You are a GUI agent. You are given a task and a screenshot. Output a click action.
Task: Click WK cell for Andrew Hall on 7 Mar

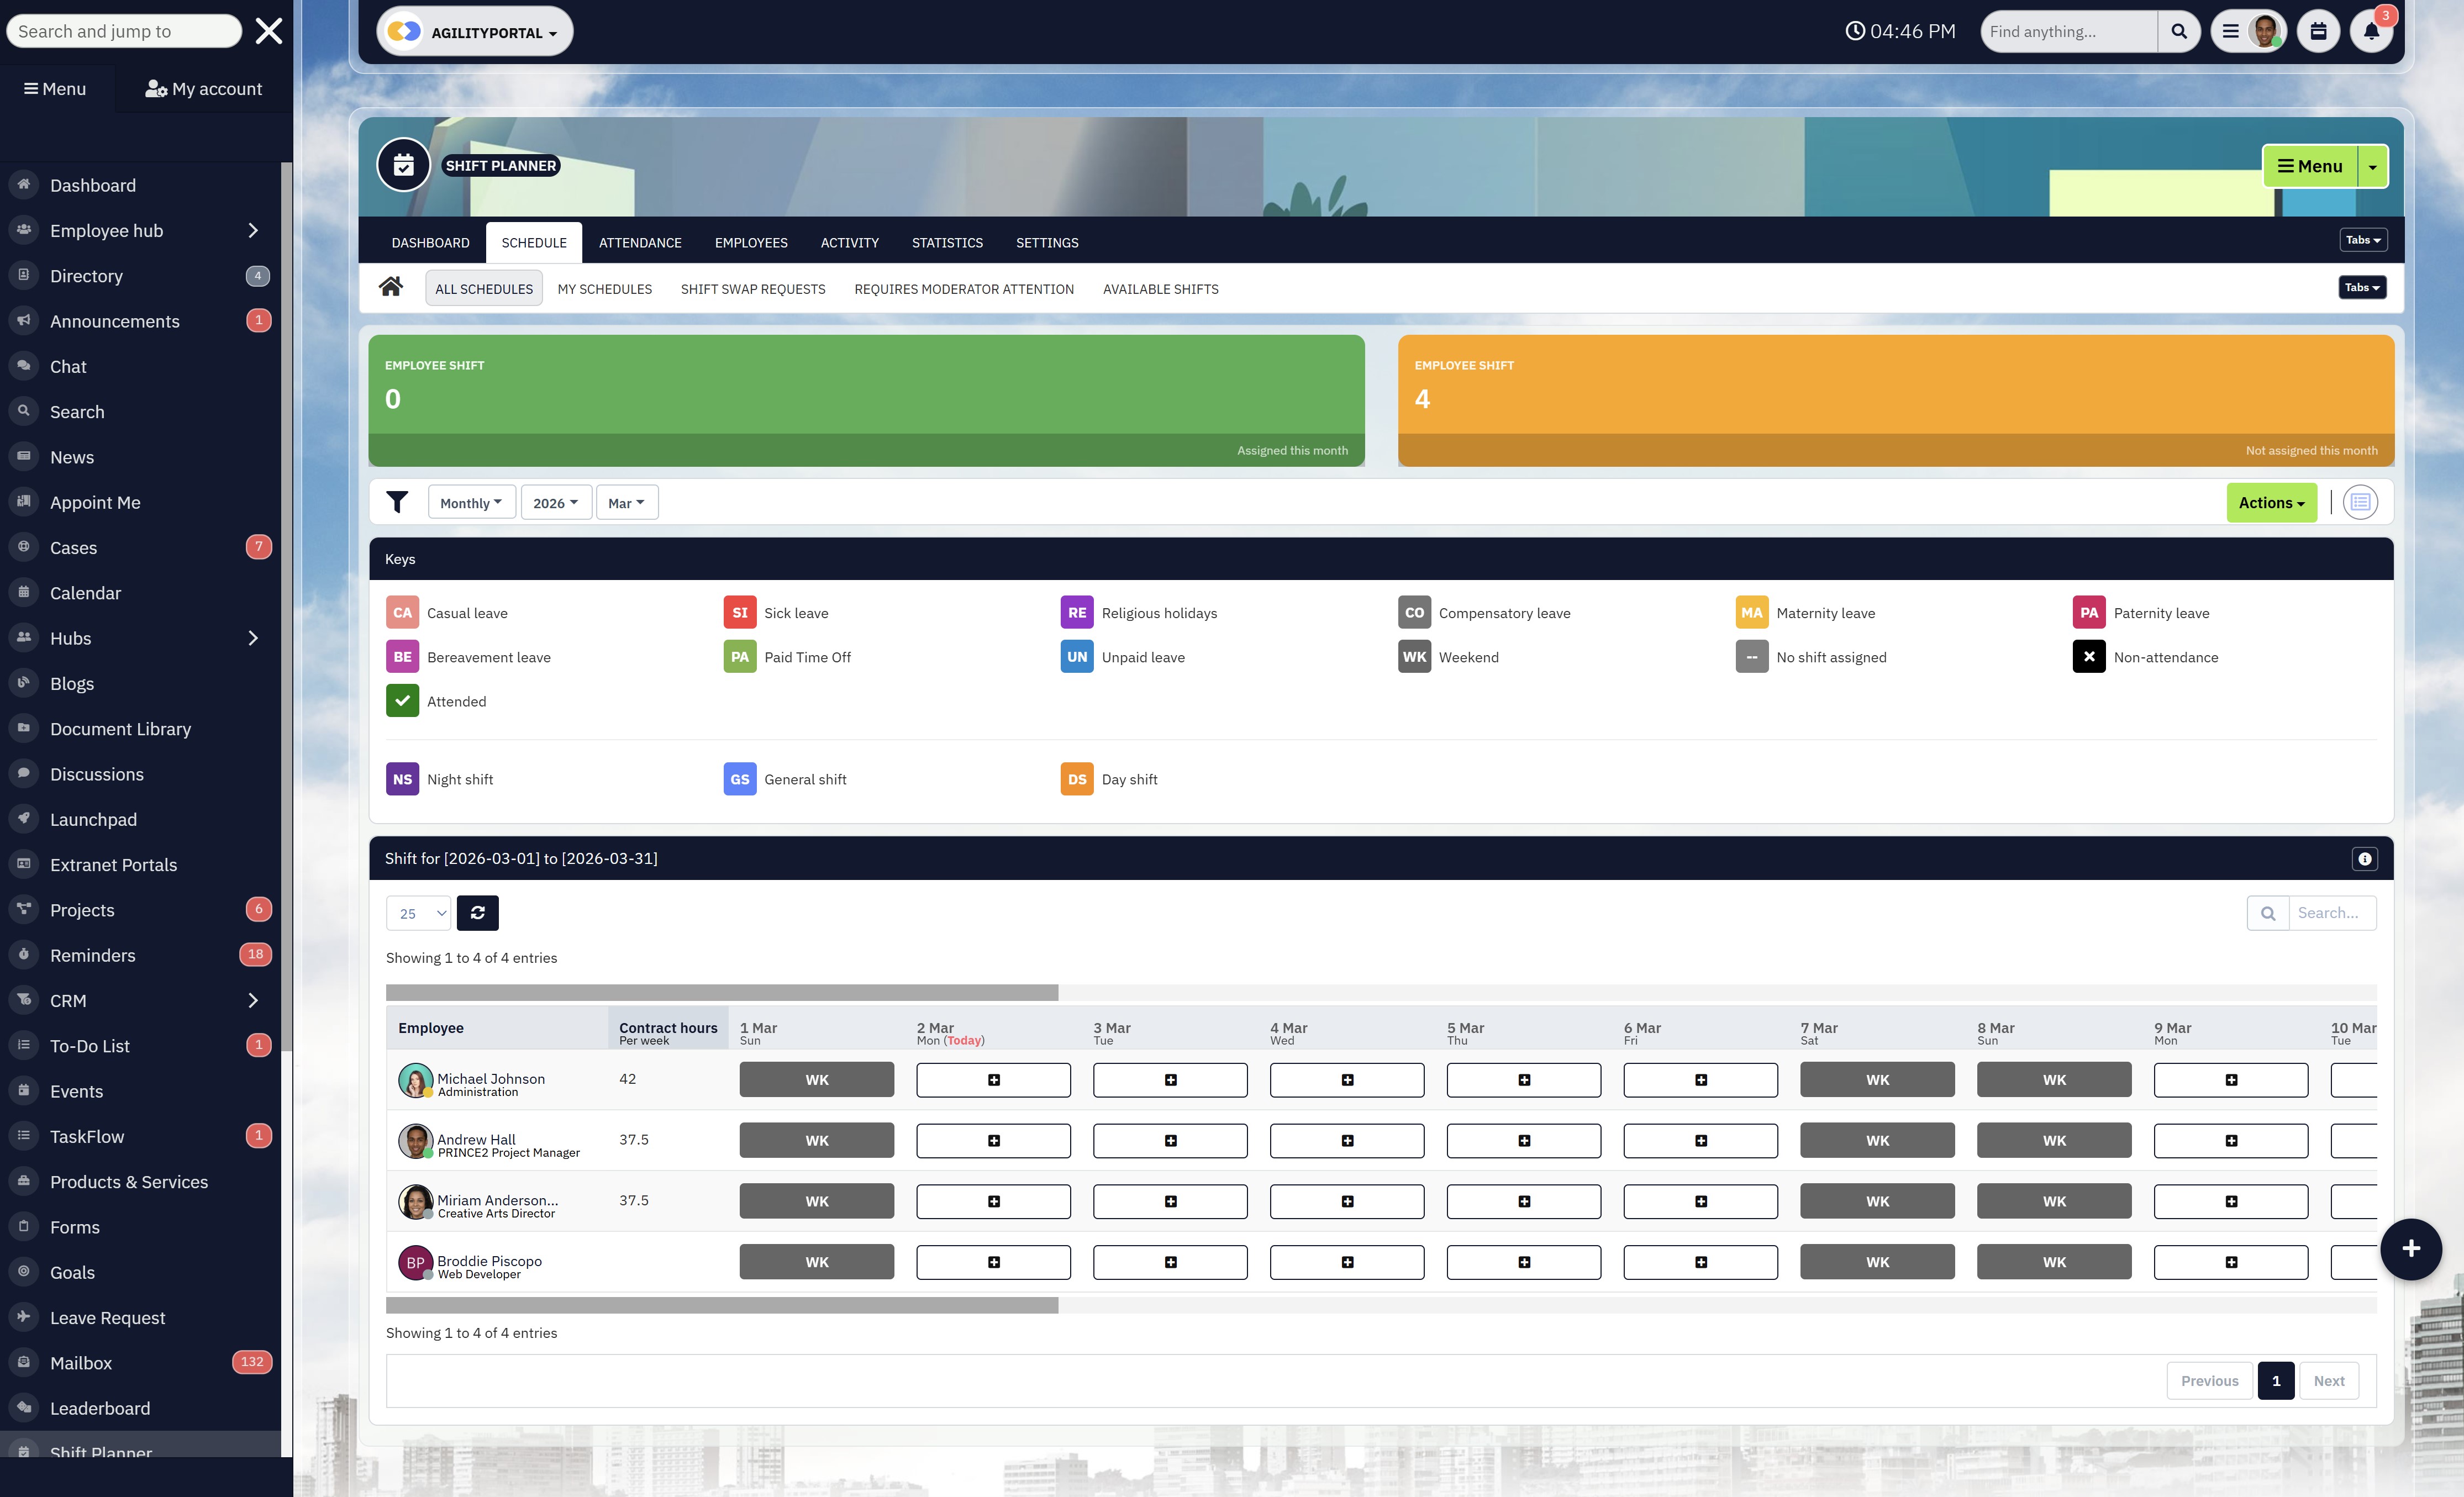[1877, 1140]
